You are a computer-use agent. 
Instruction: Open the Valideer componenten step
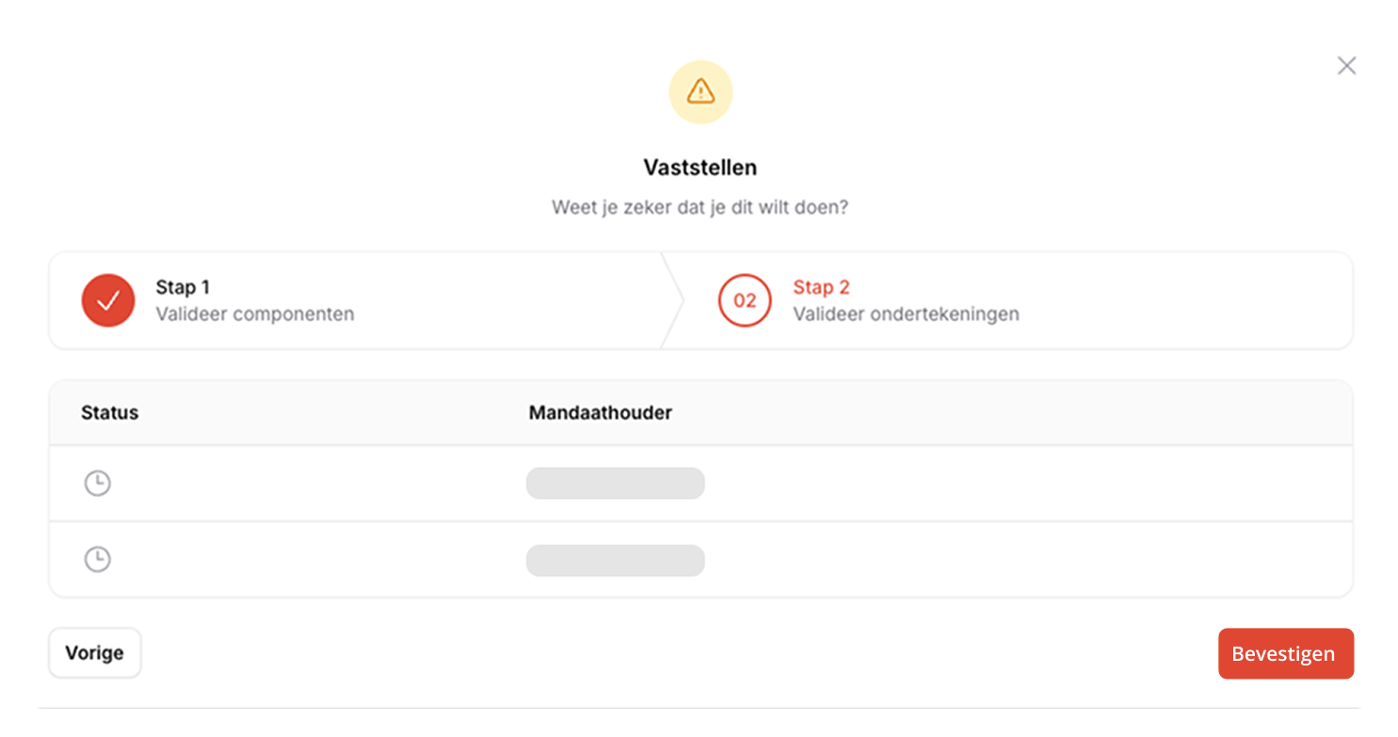(x=254, y=314)
